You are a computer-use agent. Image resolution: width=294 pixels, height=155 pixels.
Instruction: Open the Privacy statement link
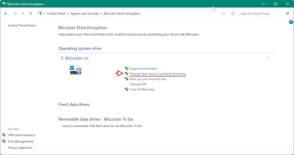[x=20, y=148]
